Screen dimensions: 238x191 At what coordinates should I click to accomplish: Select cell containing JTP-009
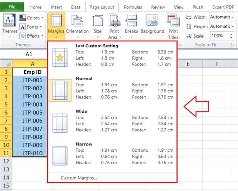30,145
